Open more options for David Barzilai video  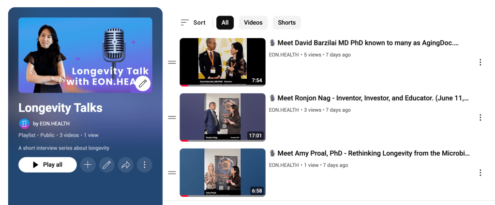[x=480, y=62]
